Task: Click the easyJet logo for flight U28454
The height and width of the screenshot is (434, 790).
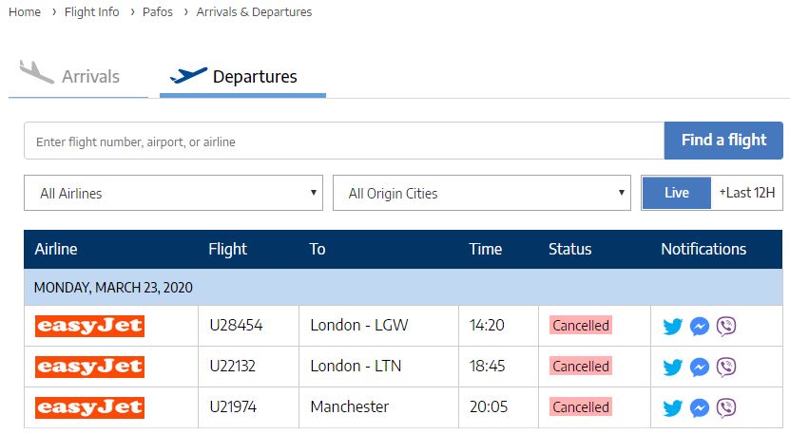Action: [x=89, y=326]
